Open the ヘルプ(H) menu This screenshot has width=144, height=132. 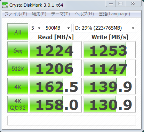(84, 14)
